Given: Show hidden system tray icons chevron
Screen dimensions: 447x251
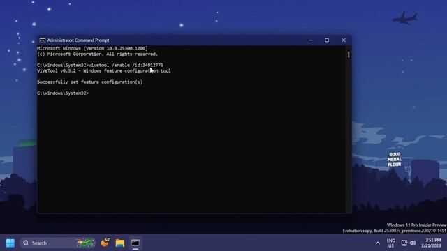Looking at the screenshot, I should (377, 243).
